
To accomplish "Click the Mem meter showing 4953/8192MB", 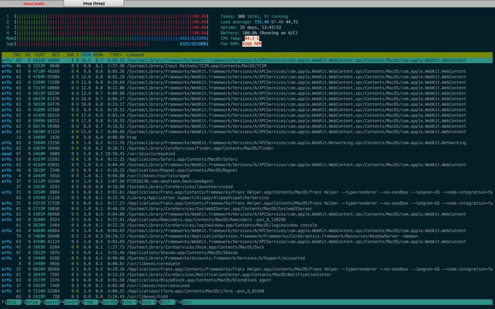I will [x=107, y=38].
